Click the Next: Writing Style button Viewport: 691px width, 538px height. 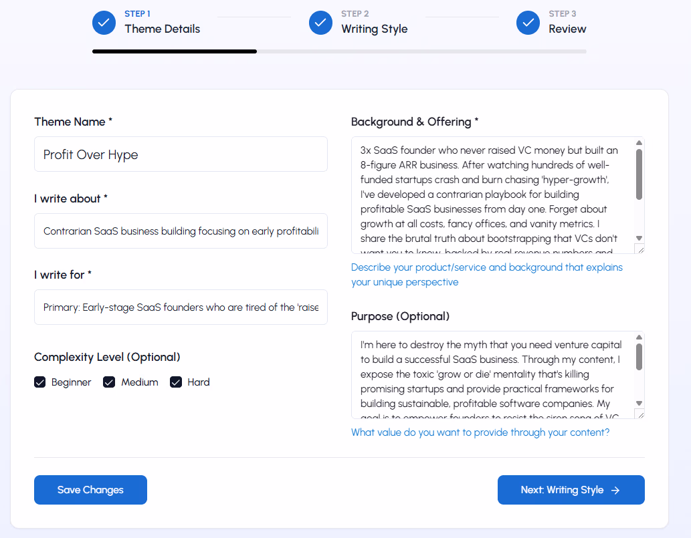coord(571,490)
